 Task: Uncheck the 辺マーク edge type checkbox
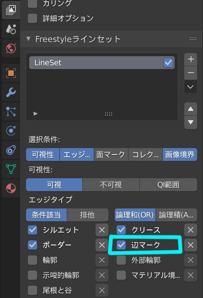121,245
